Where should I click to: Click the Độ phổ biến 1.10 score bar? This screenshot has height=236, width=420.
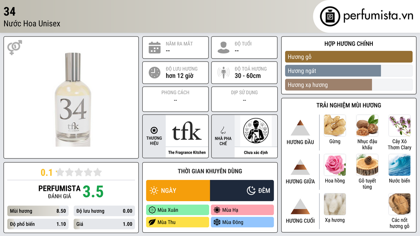(38, 224)
